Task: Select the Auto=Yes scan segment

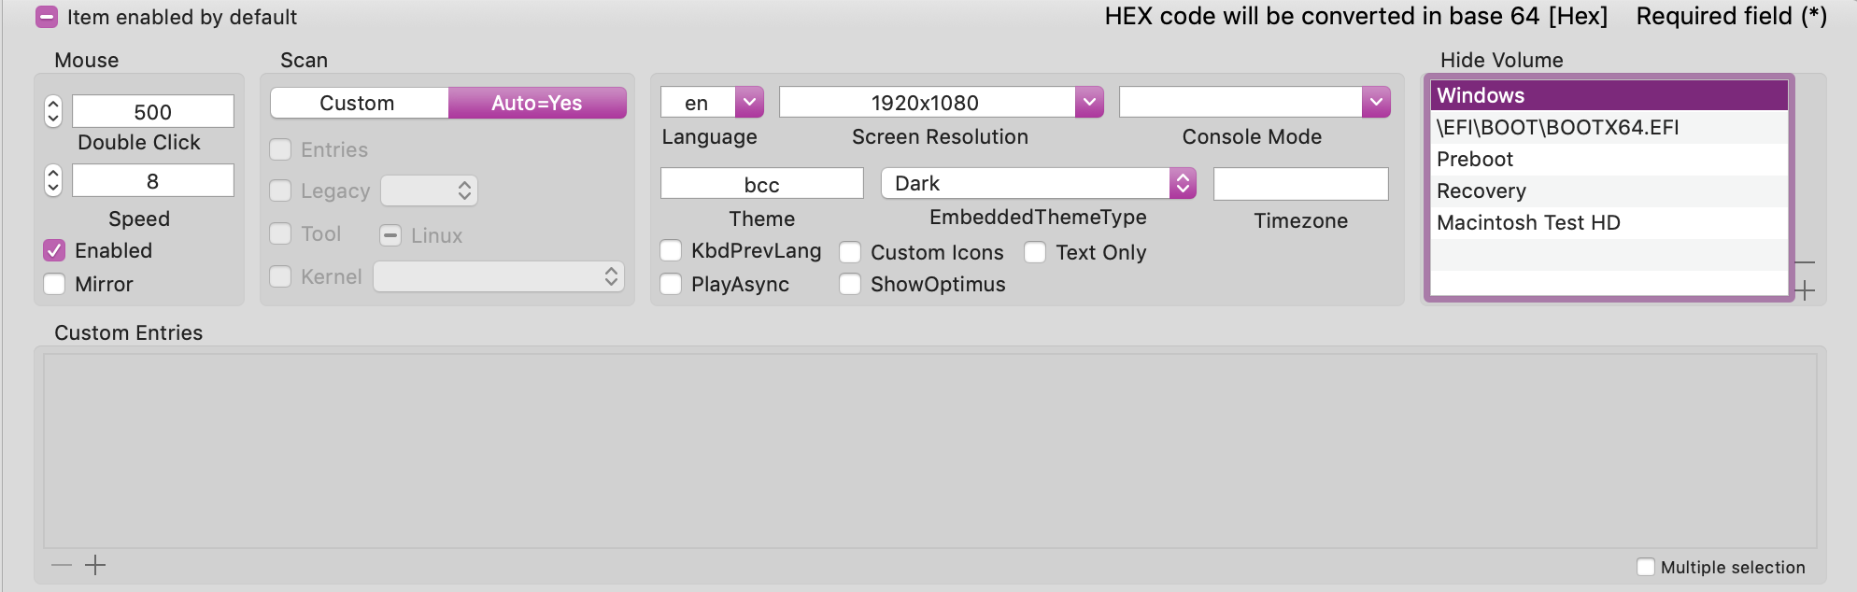Action: pos(537,103)
